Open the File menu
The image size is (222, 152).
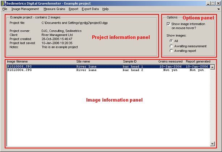5,9
